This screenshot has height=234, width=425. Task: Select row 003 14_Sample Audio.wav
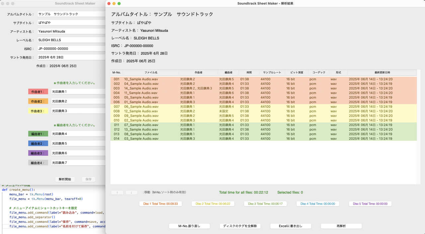point(264,88)
